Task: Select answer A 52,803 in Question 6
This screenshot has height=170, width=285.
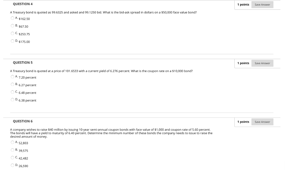Action: pyautogui.click(x=12, y=142)
